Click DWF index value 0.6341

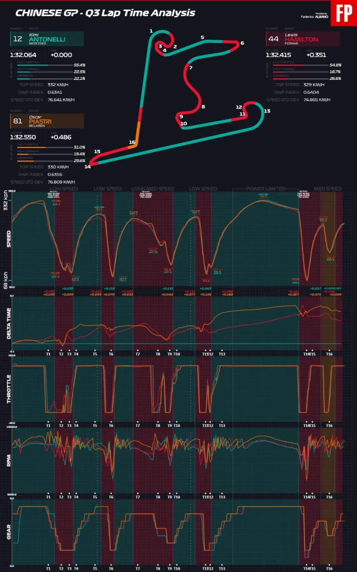pos(55,92)
